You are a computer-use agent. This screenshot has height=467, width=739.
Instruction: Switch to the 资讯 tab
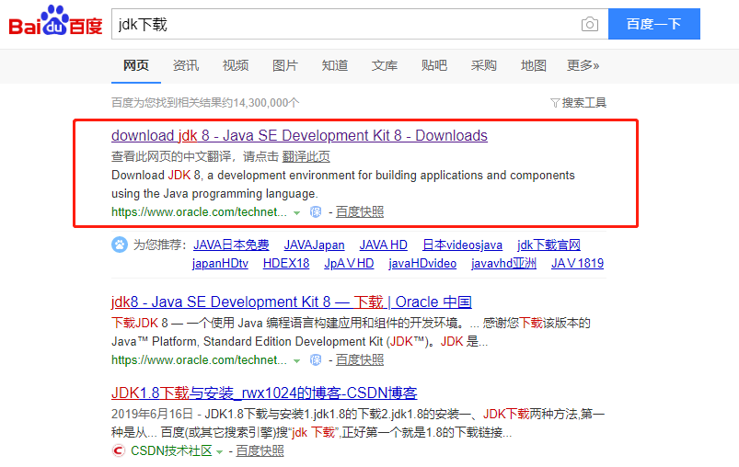tap(186, 65)
